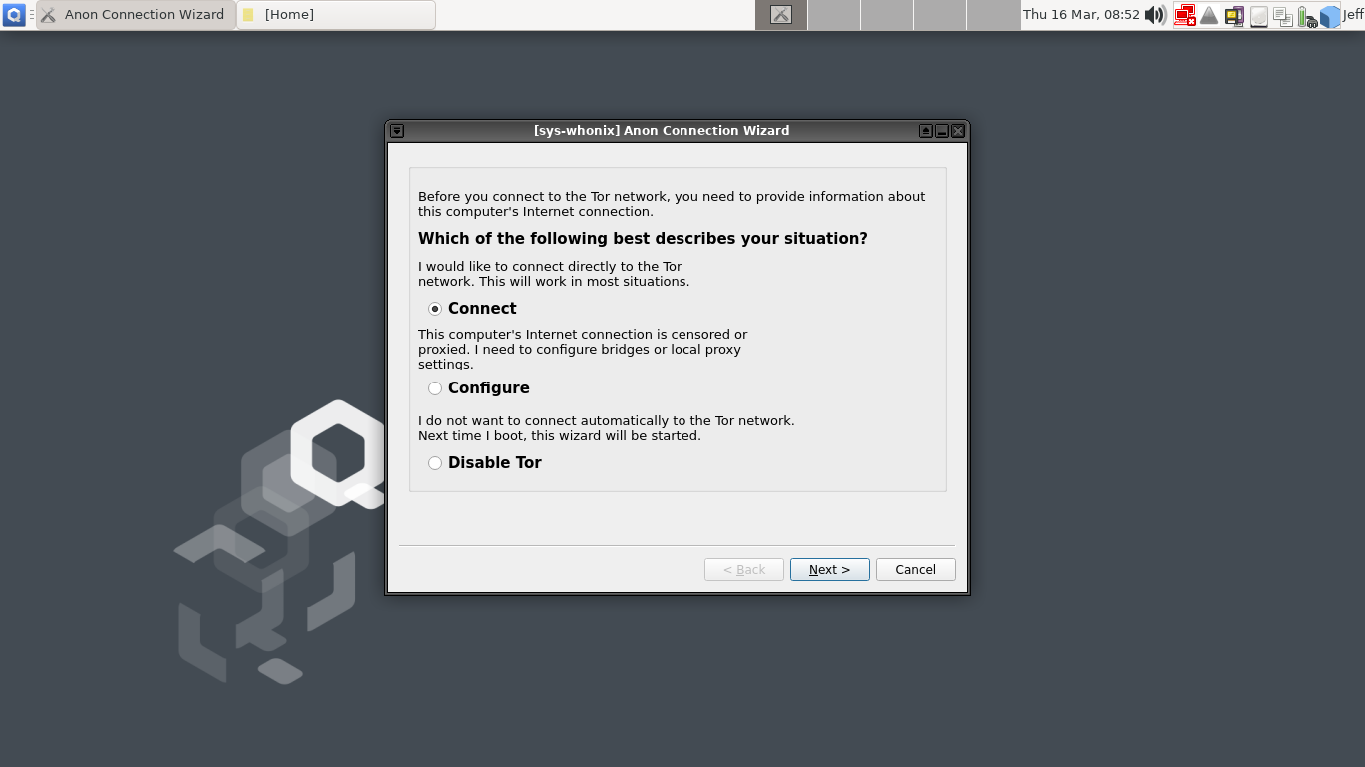Screen dimensions: 1365x767
Task: Switch to the fourth workspace
Action: (940, 15)
